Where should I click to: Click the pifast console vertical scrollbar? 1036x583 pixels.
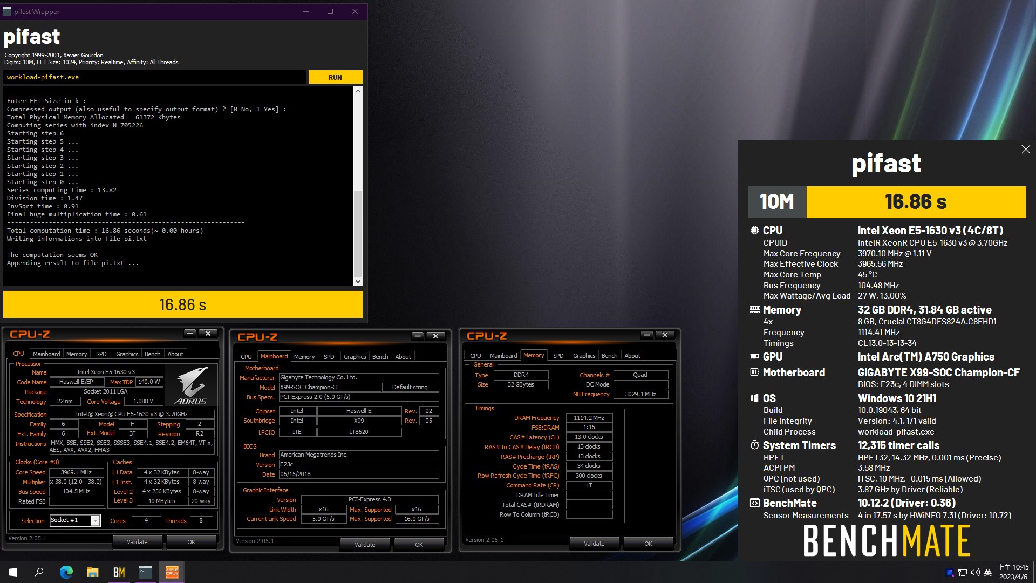358,186
